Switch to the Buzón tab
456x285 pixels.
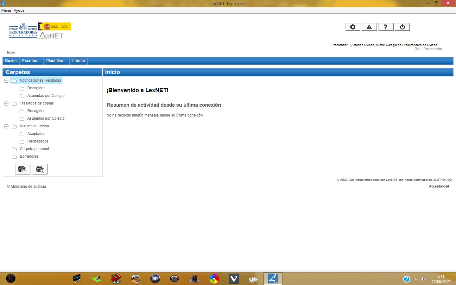pos(11,61)
